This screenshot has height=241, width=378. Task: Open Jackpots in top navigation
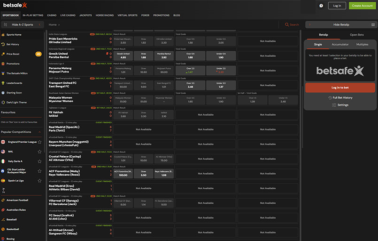point(85,15)
